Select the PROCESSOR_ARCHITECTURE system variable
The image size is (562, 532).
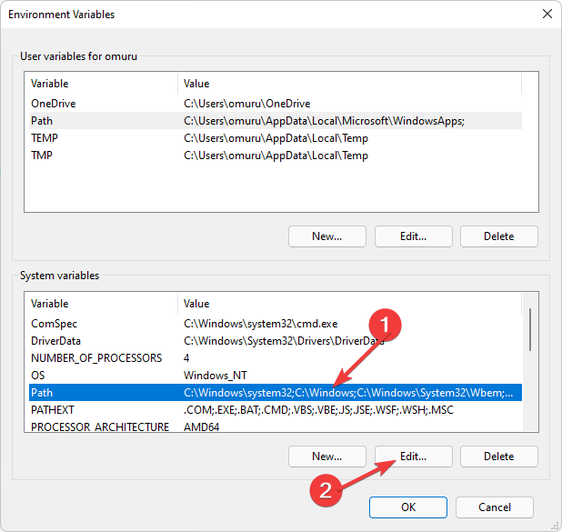pyautogui.click(x=276, y=427)
